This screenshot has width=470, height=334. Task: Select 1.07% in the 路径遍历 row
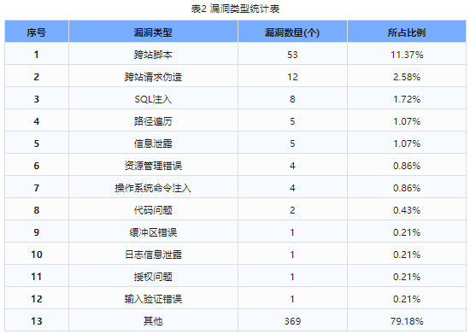tap(407, 121)
